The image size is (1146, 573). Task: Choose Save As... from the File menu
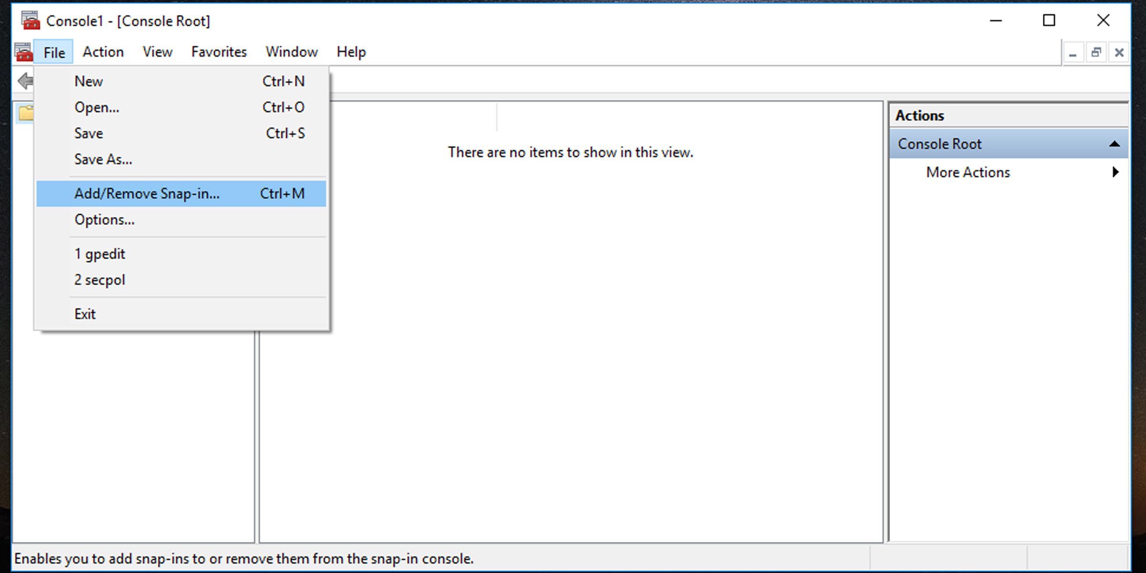tap(181, 159)
